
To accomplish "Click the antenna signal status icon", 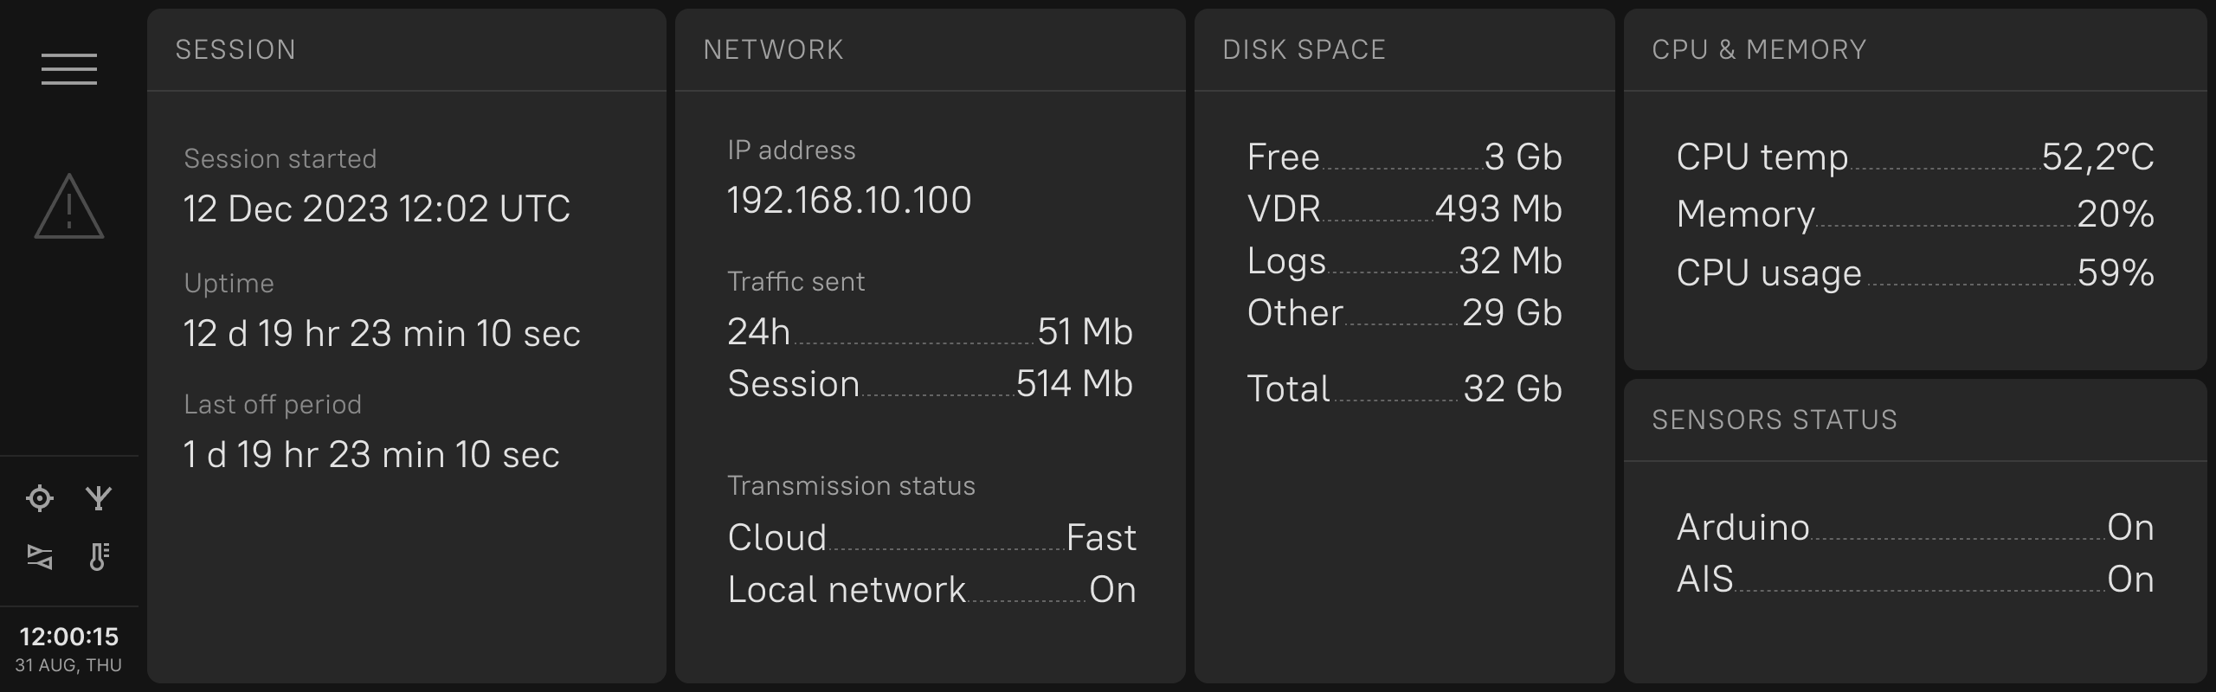I will (99, 498).
